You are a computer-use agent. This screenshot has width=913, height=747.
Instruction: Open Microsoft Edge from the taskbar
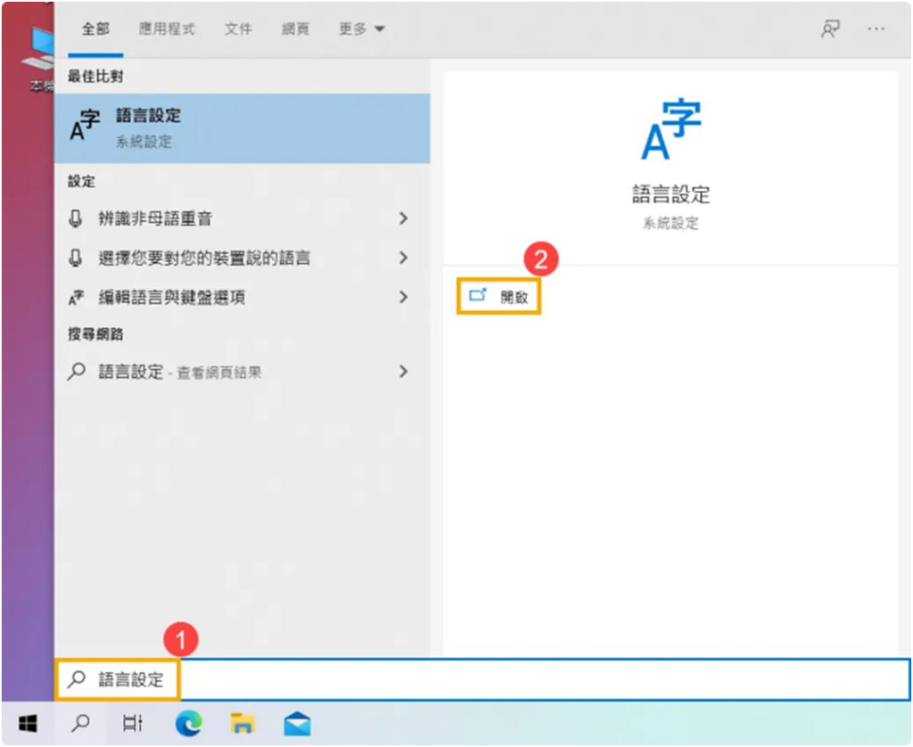coord(188,722)
